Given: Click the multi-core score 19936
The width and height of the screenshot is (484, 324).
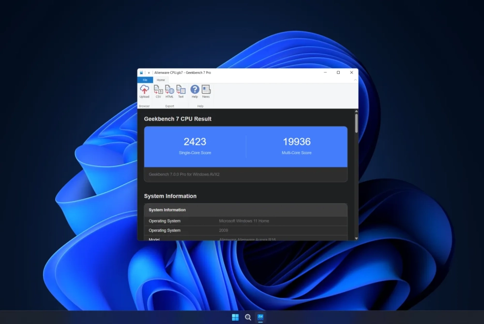Looking at the screenshot, I should pos(297,142).
